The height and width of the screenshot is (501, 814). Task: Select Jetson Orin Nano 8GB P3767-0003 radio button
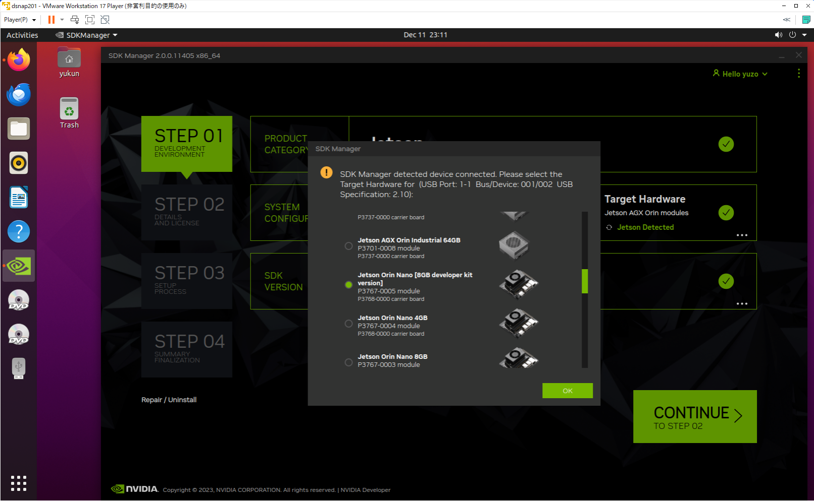coord(348,362)
